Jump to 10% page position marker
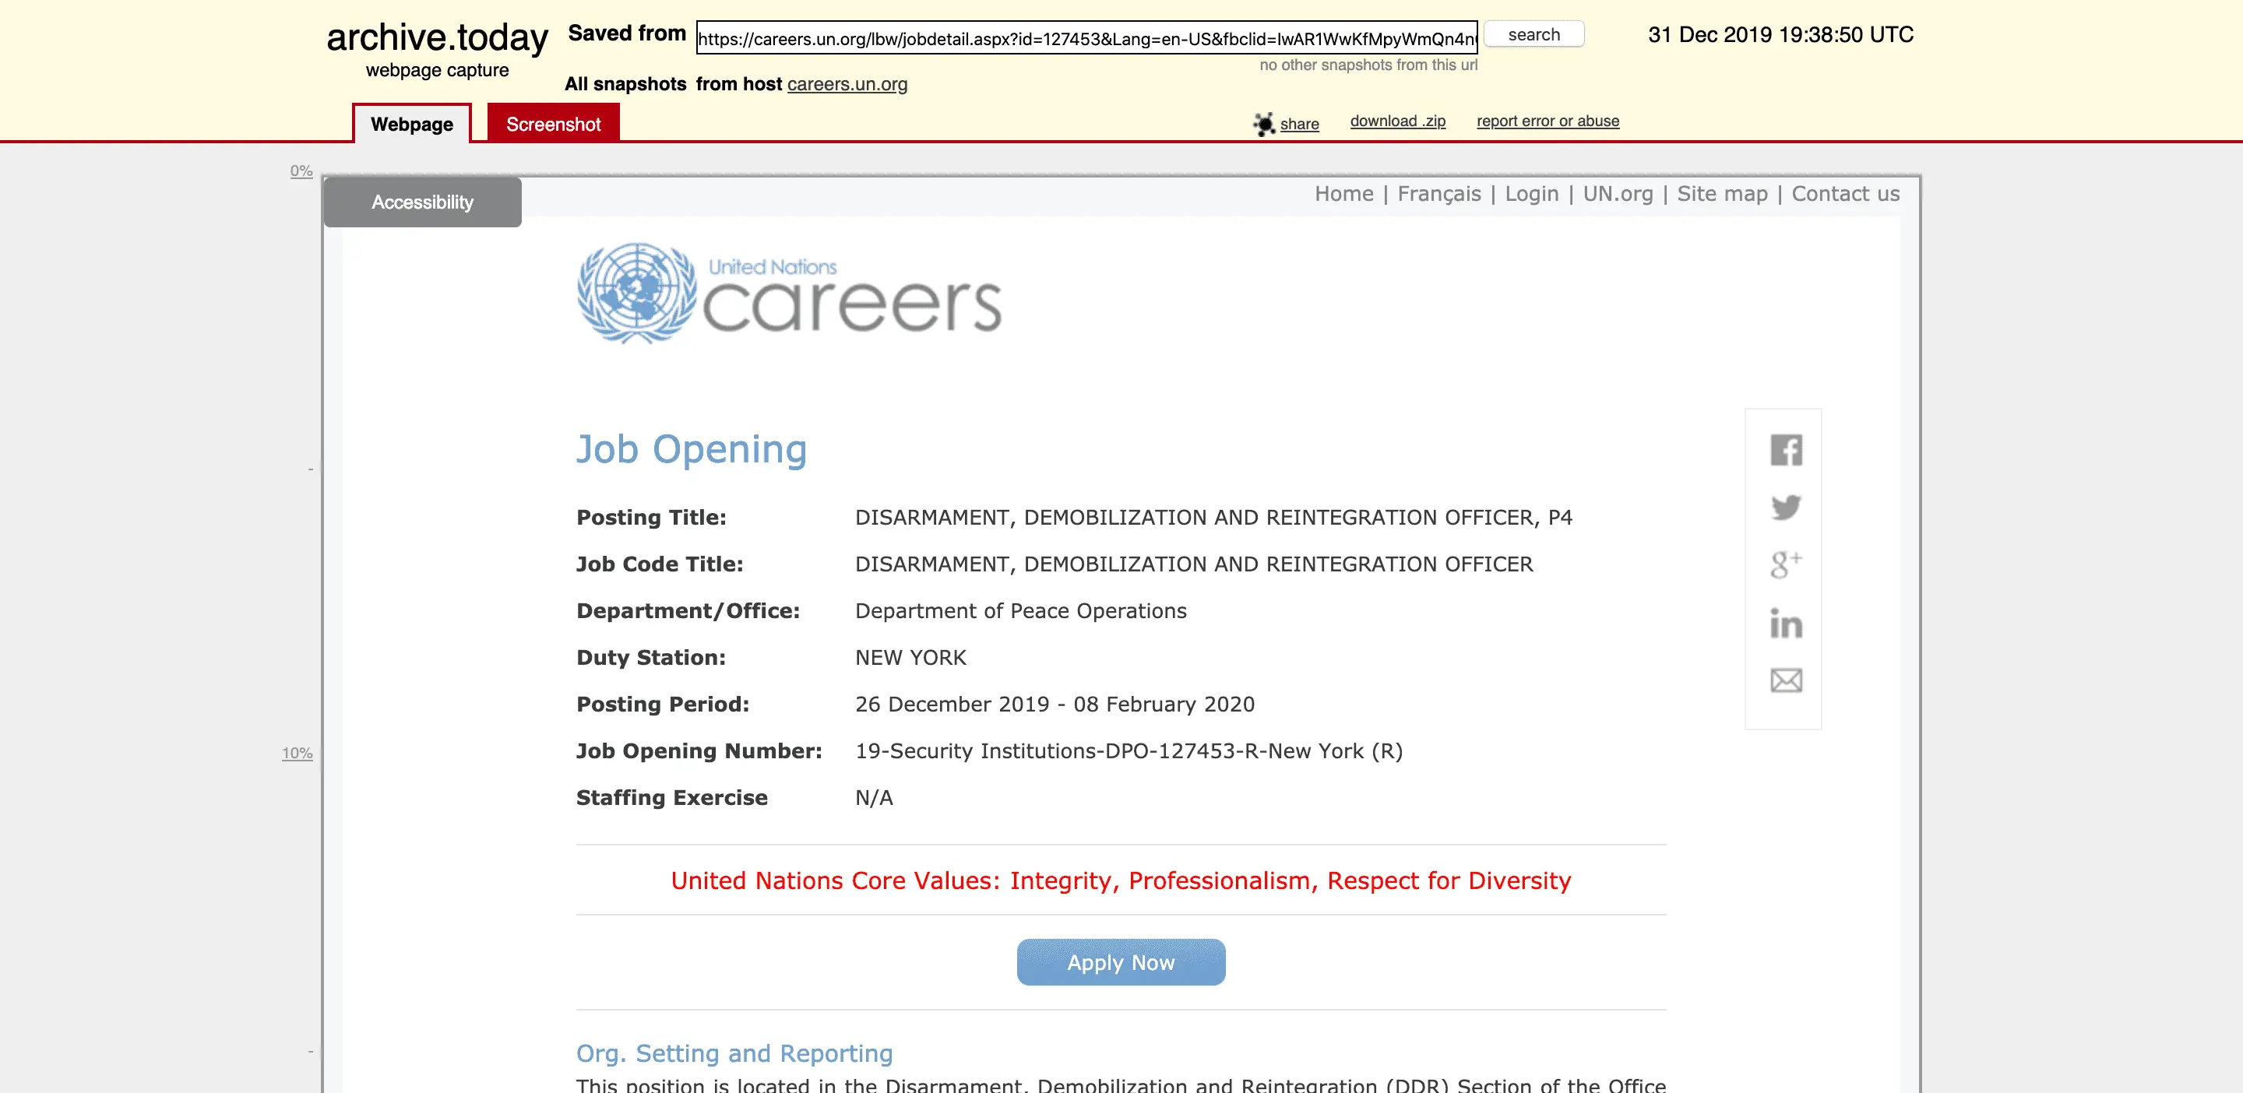2243x1093 pixels. click(x=297, y=753)
